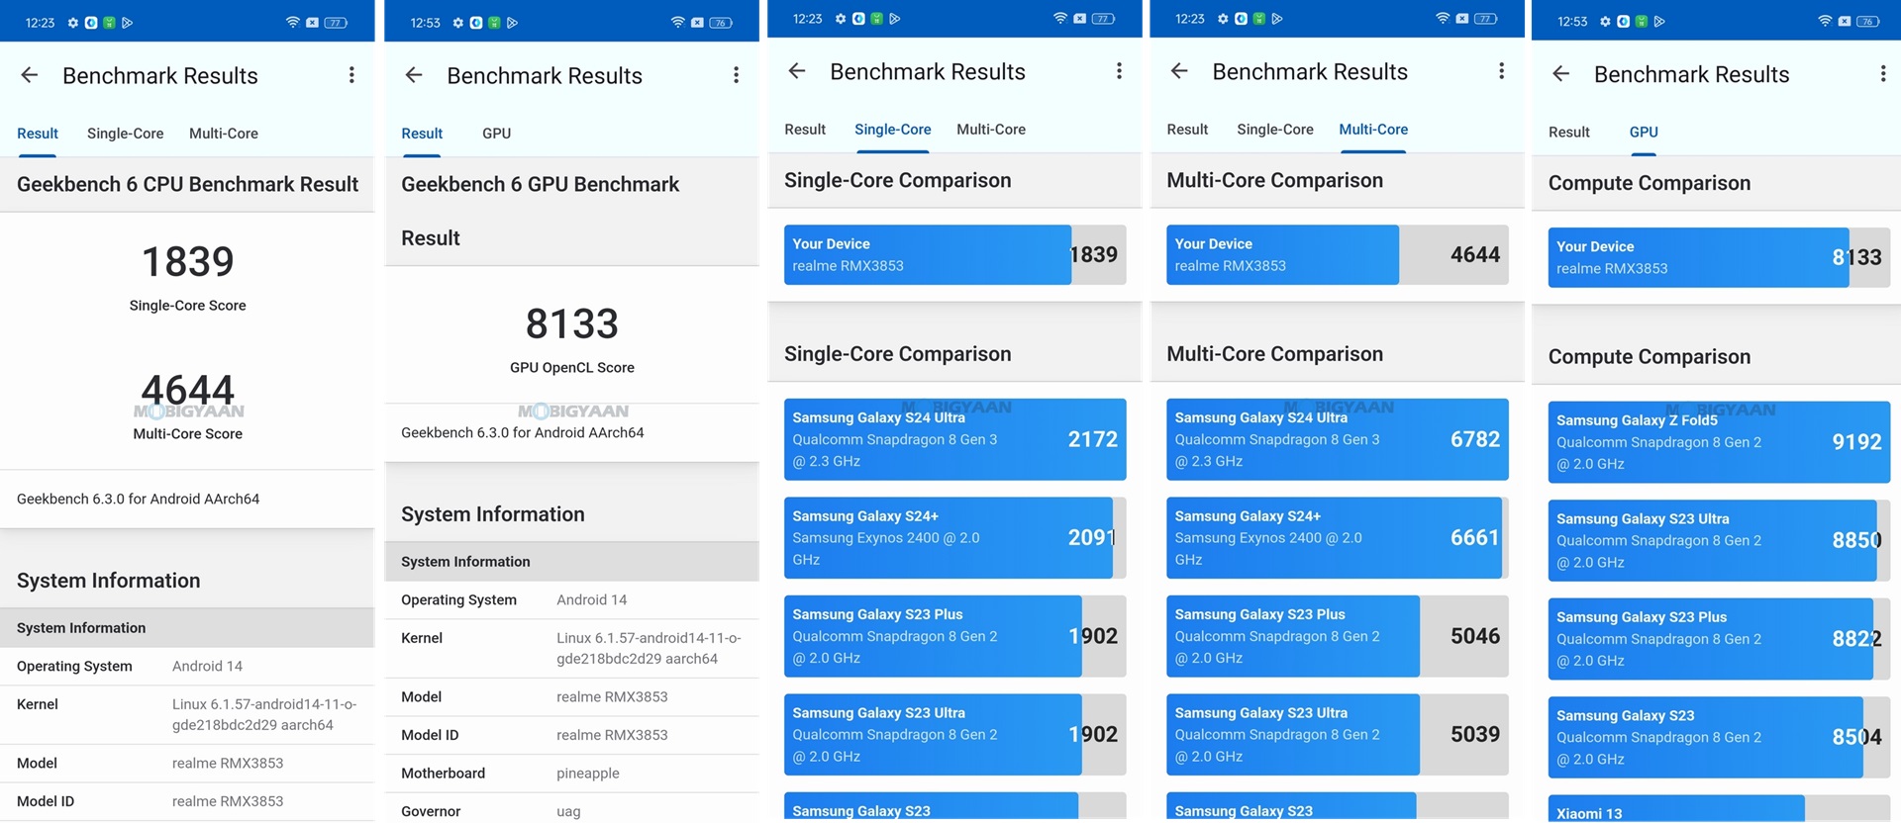Select Galaxy S24 Ultra entry scoring 2172
Image resolution: width=1901 pixels, height=823 pixels.
(x=955, y=439)
